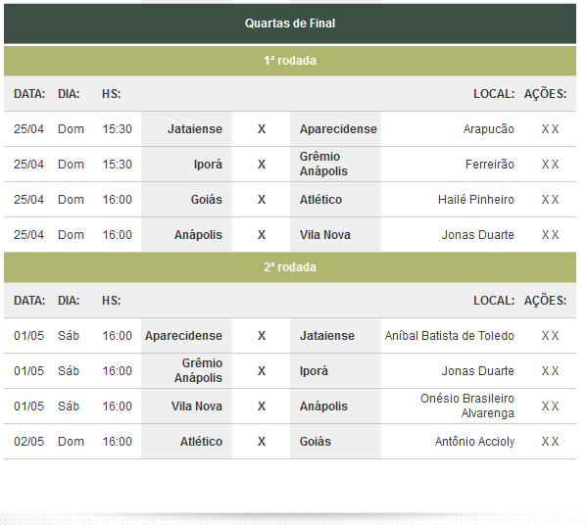The image size is (587, 525).
Task: Click the X separator in Goiás versus Atlético
Action: click(x=262, y=200)
